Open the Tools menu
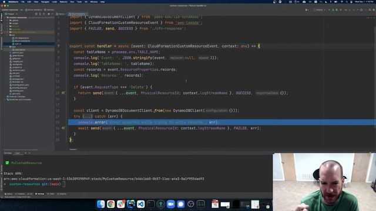This screenshot has width=376, height=211. point(79,2)
